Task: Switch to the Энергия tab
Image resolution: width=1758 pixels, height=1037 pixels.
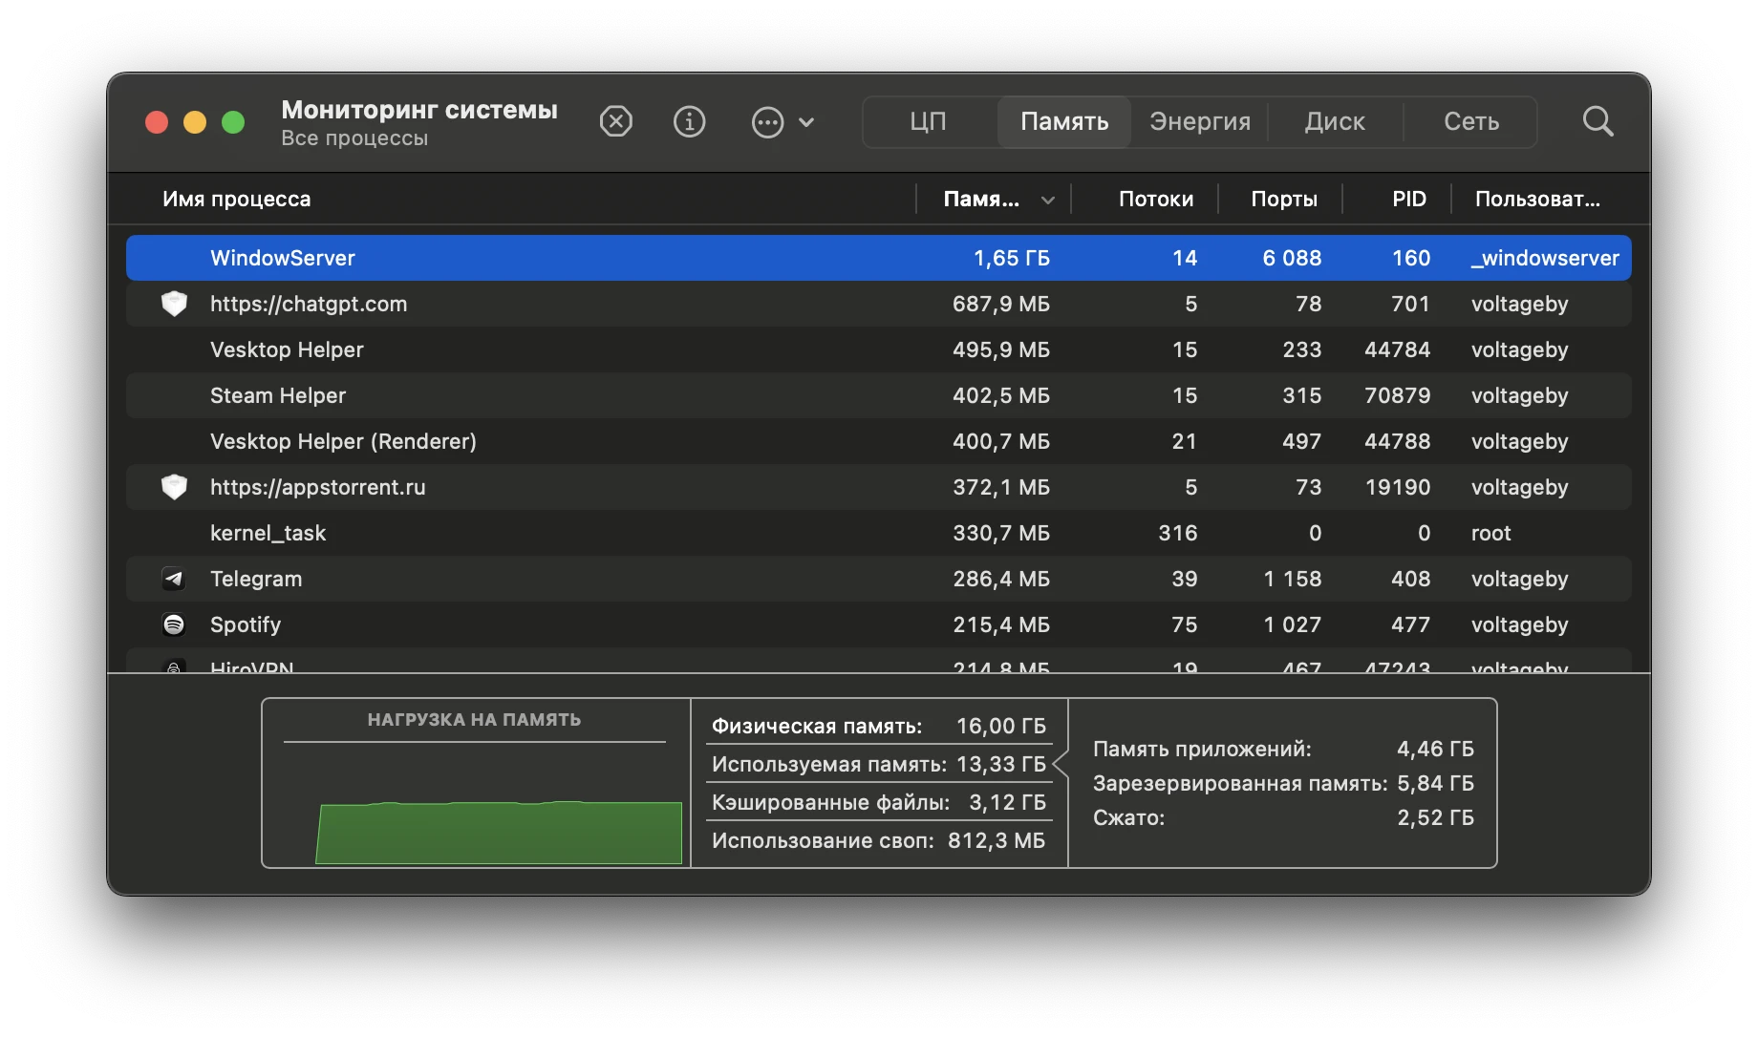Action: tap(1200, 122)
